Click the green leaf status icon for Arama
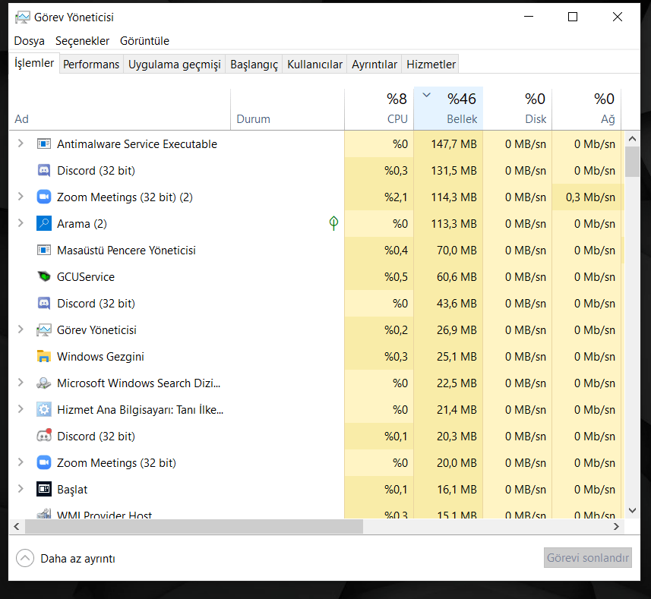 tap(333, 223)
